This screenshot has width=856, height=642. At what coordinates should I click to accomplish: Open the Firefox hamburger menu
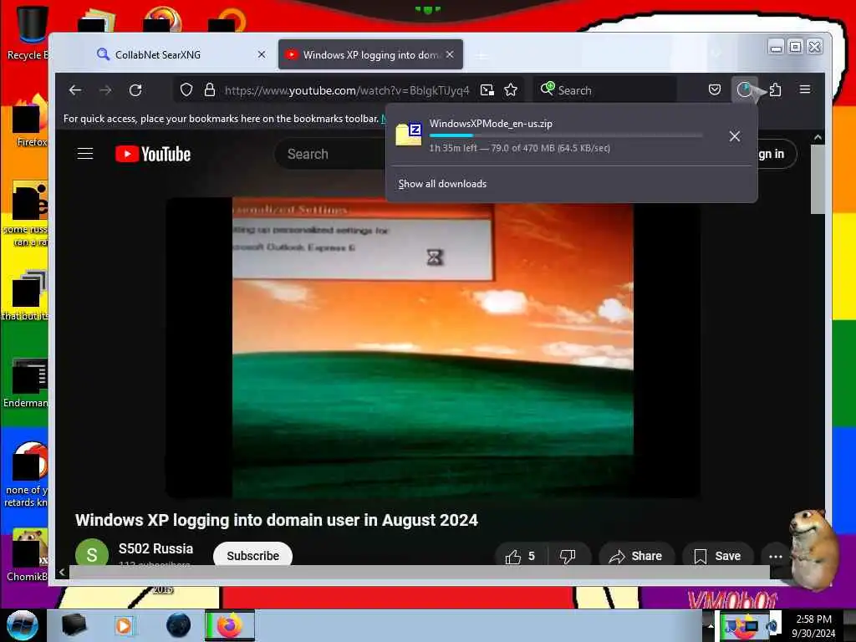click(805, 89)
